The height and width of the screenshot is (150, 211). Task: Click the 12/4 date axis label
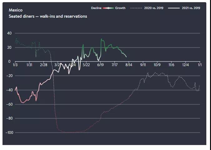[x=186, y=65]
